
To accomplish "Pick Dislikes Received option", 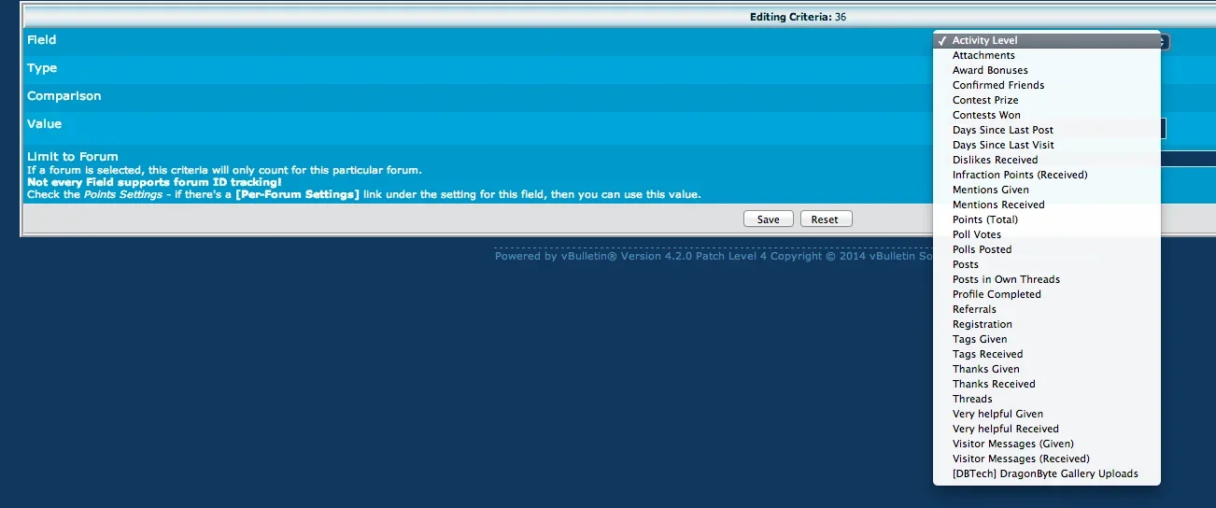I will (x=1047, y=160).
